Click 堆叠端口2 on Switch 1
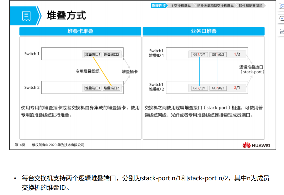Screen dimensions: 284x195 click(x=111, y=54)
